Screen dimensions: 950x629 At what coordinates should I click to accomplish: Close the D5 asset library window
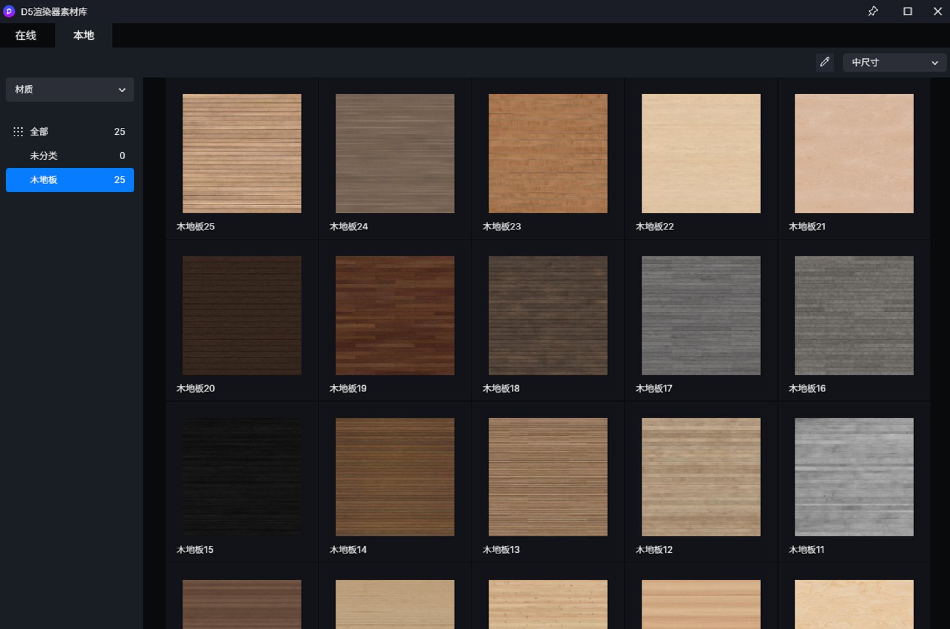click(x=938, y=11)
